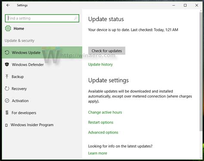This screenshot has width=204, height=161.
Task: Click the Check for updates button
Action: 107,51
